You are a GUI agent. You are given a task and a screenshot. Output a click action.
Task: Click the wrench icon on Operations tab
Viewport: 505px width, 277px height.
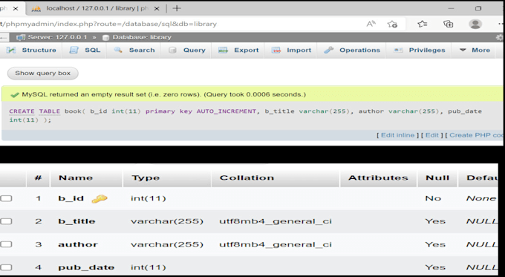tap(328, 50)
